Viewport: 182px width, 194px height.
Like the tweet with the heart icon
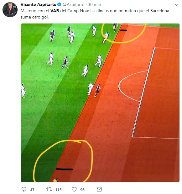(x=74, y=189)
